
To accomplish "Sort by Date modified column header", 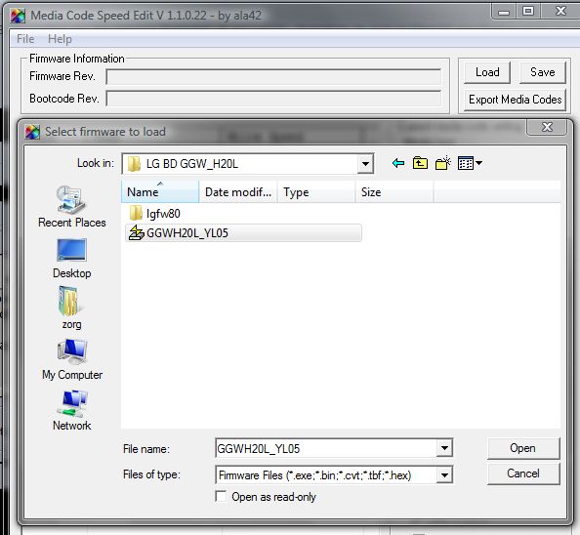I will point(238,192).
